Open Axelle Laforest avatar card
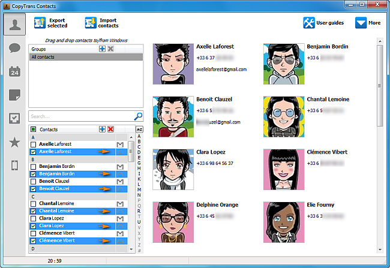 pyautogui.click(x=173, y=64)
